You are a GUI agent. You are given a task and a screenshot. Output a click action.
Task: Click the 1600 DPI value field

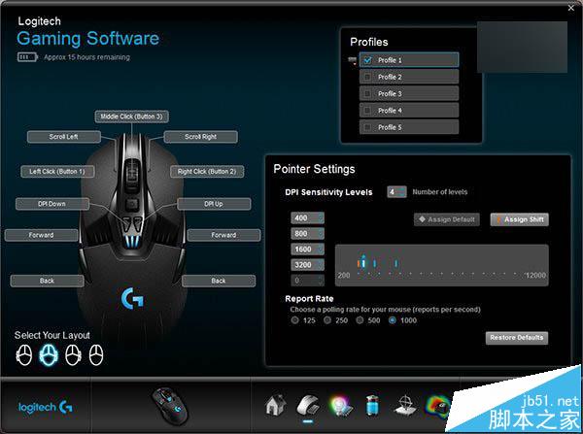307,250
